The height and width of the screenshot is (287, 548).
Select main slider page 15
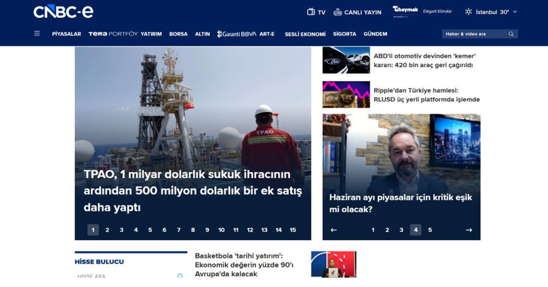(x=293, y=230)
